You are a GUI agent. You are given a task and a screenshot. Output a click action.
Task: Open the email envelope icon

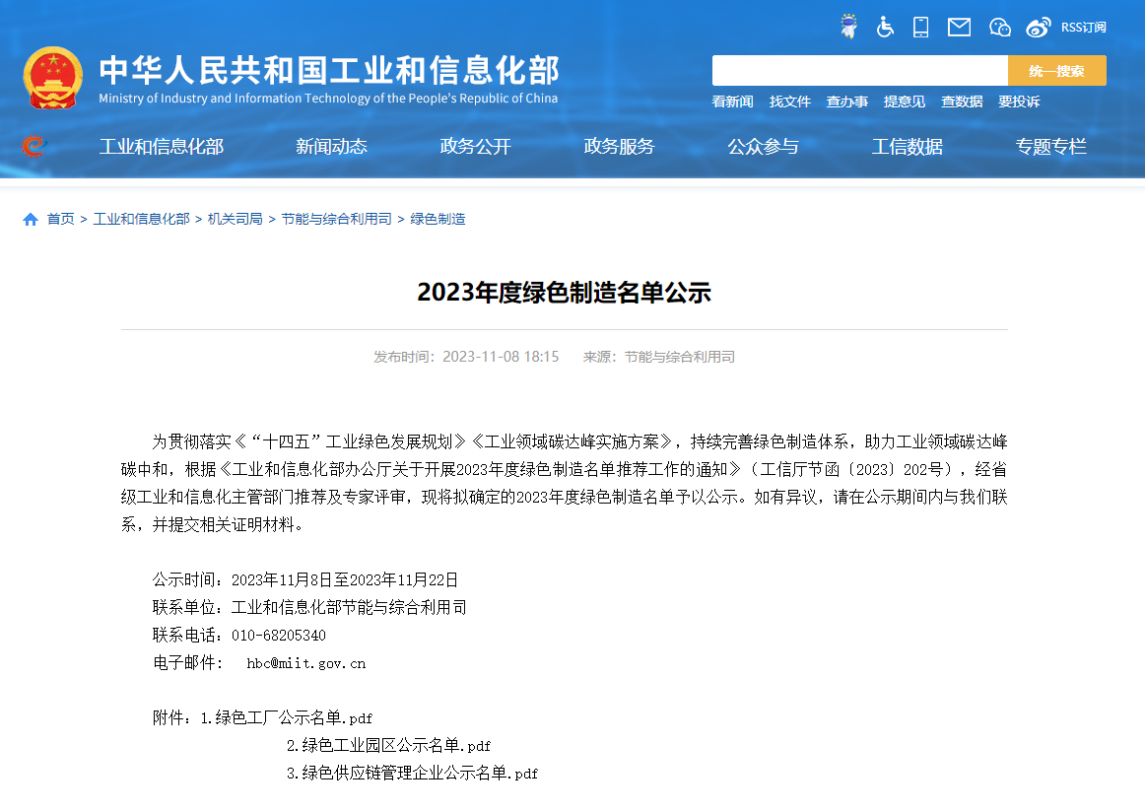(x=959, y=27)
